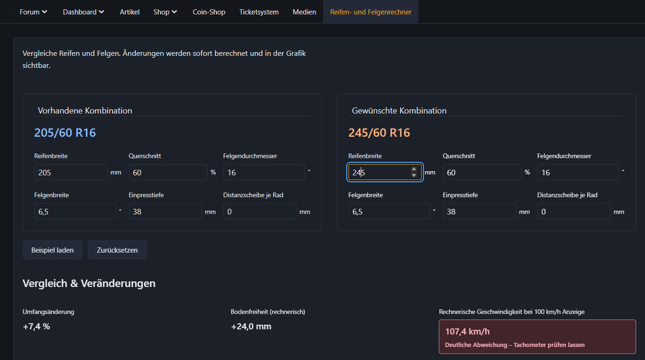Focus the Querschnitt field in Gewünschte Kombination

(x=482, y=172)
